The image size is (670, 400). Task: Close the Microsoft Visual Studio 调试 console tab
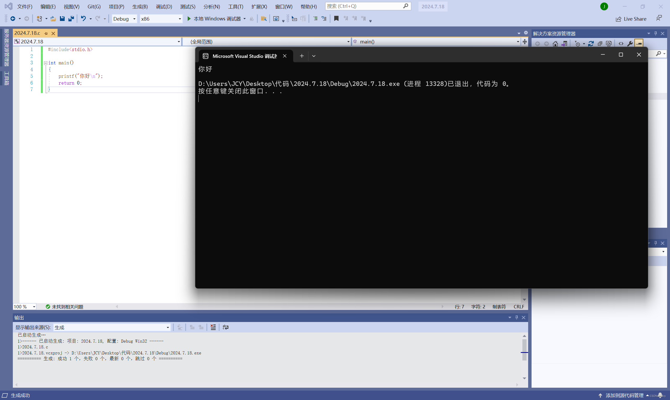285,56
